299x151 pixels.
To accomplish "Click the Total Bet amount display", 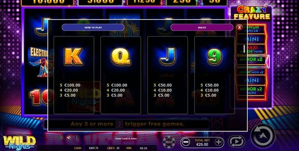I will (x=202, y=142).
